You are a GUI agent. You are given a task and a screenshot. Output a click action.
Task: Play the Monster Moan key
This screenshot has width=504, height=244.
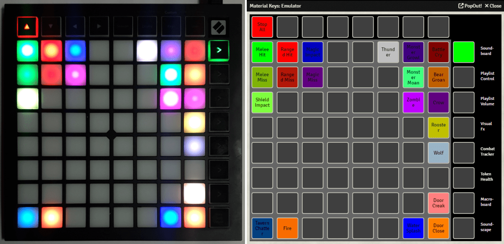[x=413, y=77]
